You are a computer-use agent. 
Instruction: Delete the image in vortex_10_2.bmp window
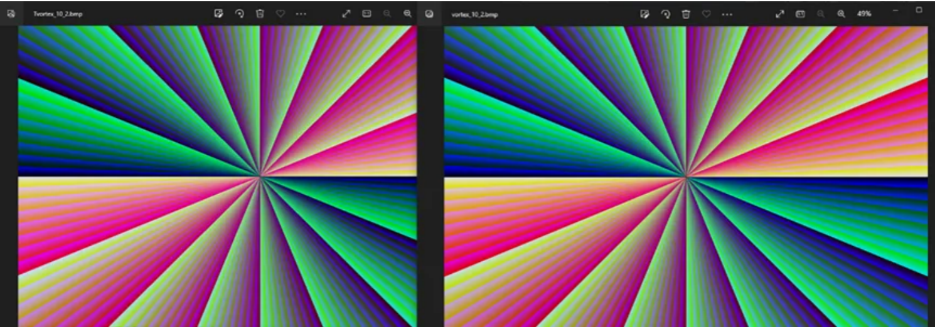[x=686, y=14]
